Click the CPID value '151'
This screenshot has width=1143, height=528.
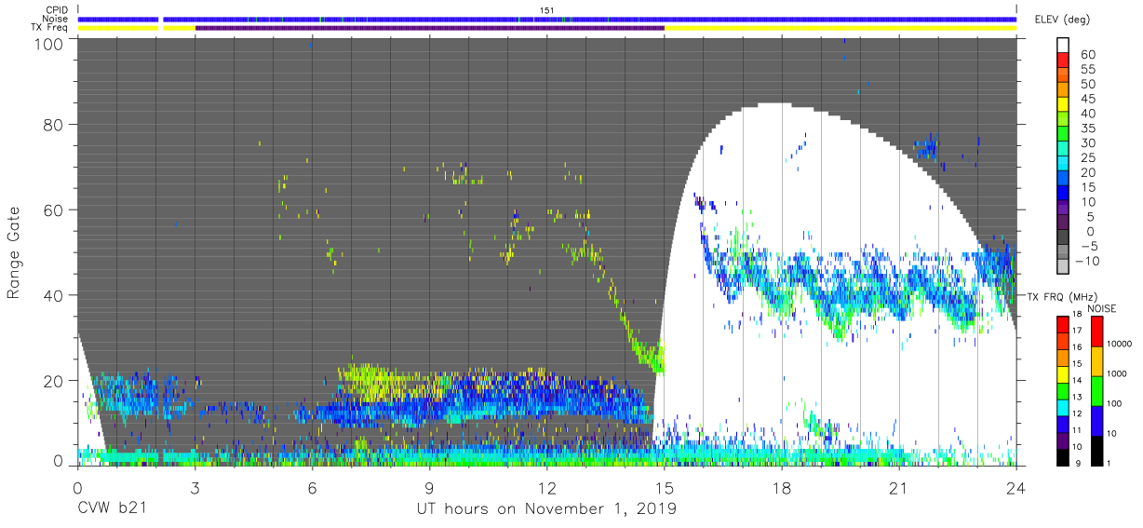point(547,10)
